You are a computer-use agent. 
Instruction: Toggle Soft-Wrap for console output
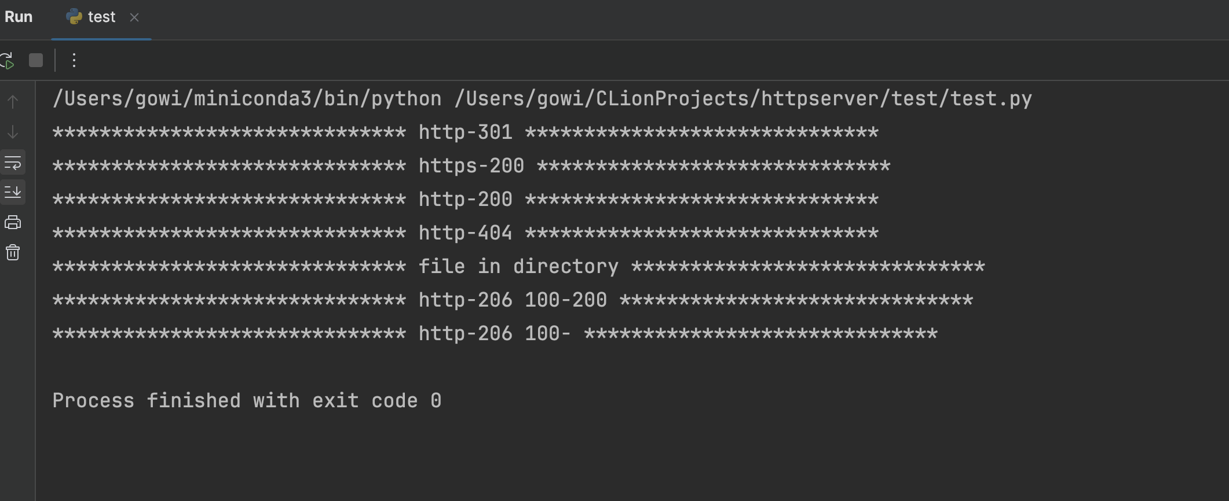click(x=13, y=163)
